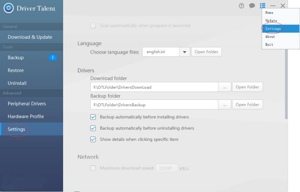Open the help question mark icon
Screen dimensions: 300x192
[241, 6]
